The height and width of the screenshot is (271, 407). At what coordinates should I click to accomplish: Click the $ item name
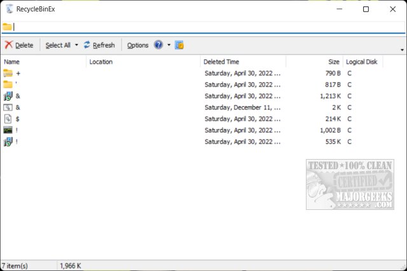click(17, 119)
